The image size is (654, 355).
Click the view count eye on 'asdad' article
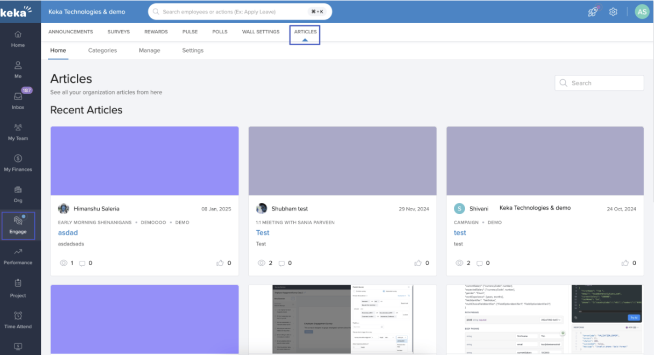click(63, 263)
